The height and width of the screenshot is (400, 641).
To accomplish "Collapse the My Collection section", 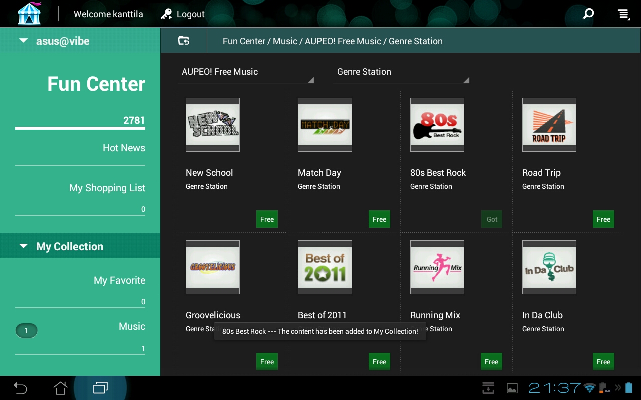I will [80, 246].
